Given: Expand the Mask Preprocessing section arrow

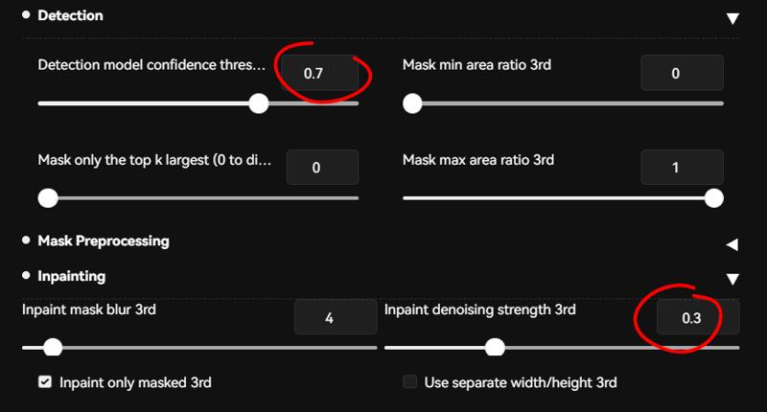Looking at the screenshot, I should tap(732, 244).
